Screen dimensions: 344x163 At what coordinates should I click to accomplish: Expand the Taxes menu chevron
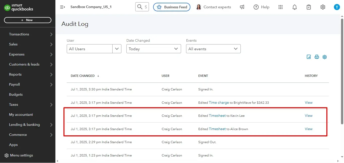[x=51, y=105]
